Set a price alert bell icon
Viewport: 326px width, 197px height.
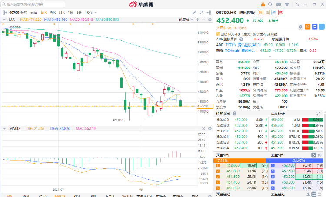point(301,27)
